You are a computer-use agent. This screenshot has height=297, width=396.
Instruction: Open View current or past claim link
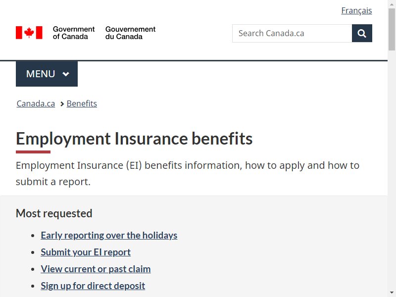point(96,269)
